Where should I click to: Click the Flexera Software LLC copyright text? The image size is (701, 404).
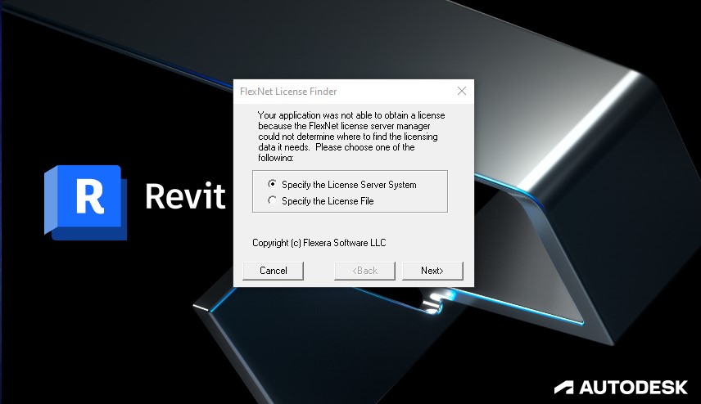(319, 243)
